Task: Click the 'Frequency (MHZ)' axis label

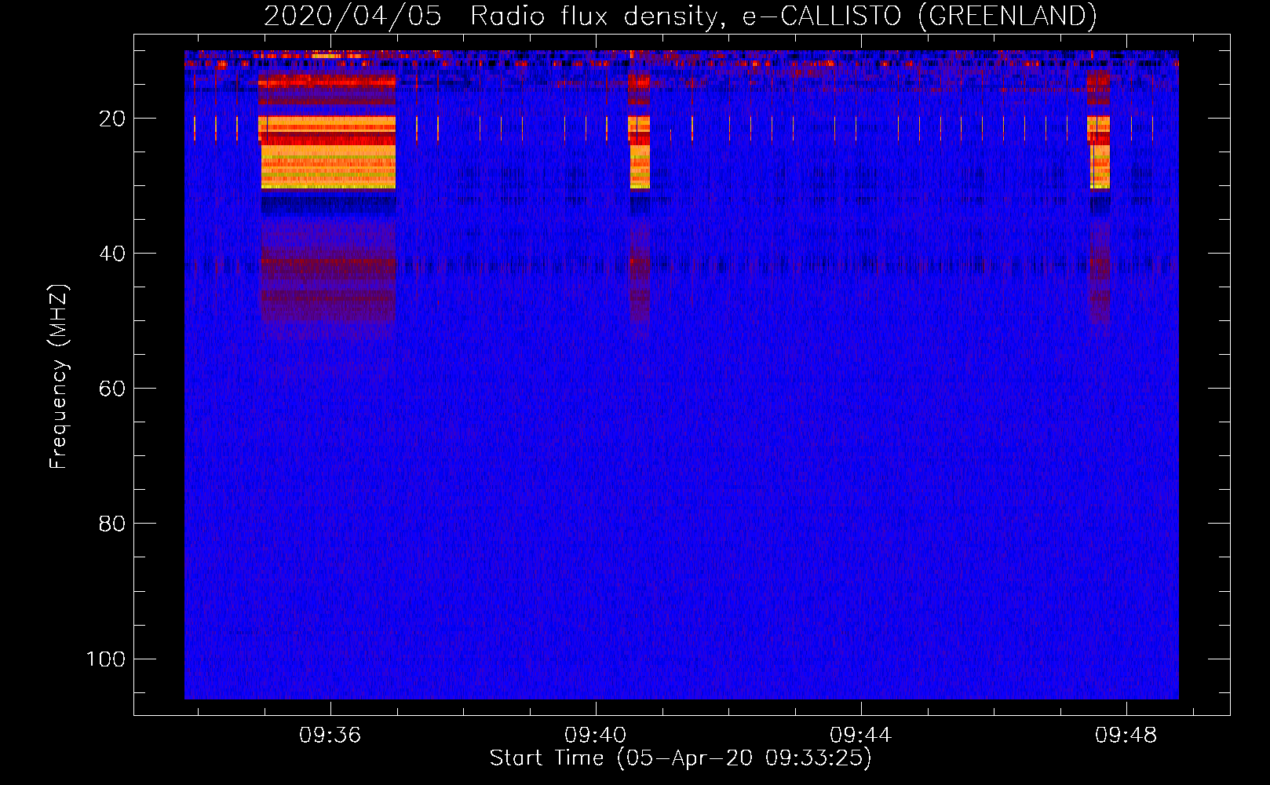Action: (59, 377)
